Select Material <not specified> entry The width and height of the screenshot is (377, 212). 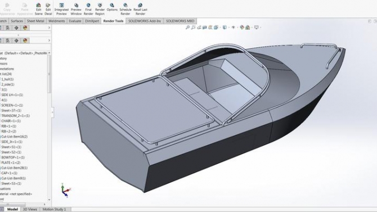tap(16, 194)
